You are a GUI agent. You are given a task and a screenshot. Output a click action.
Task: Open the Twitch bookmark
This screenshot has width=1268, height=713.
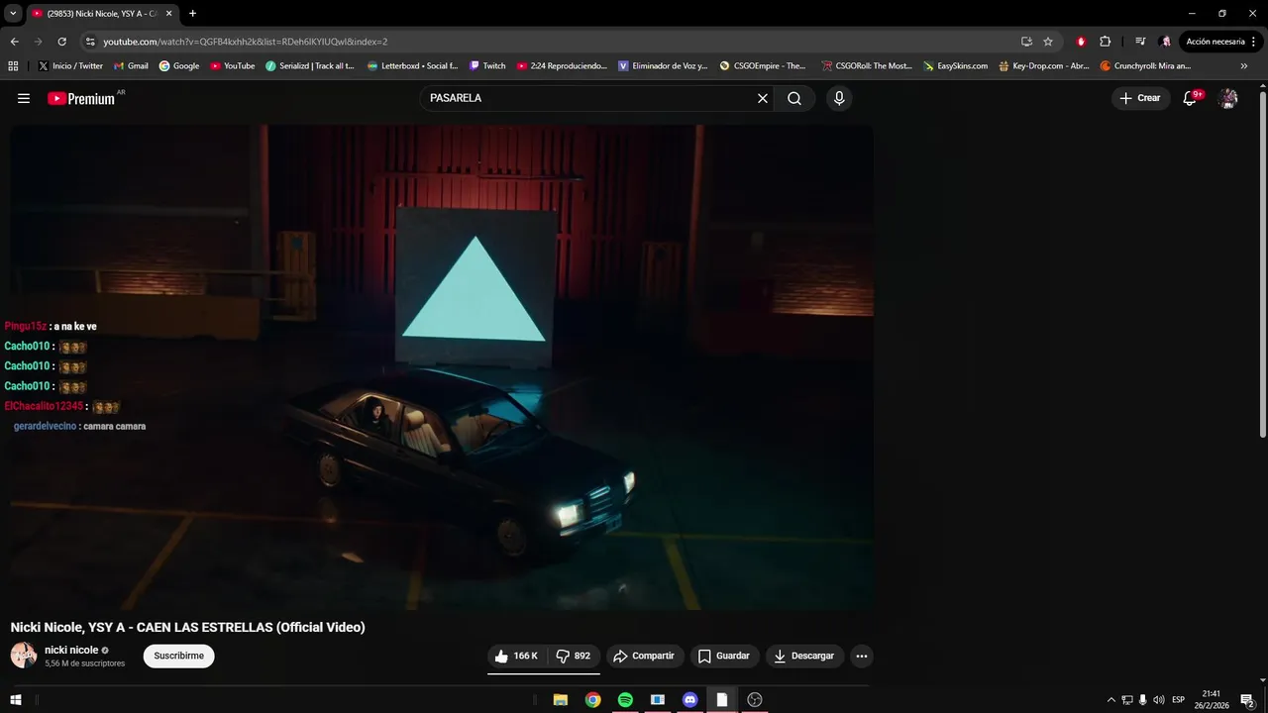click(x=487, y=66)
